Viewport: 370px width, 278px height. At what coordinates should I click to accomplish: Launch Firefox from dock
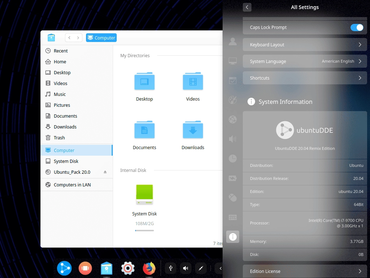[x=149, y=268]
